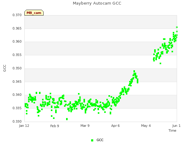
Task: Click the y-axis value 0.350
Action: click(x=17, y=68)
